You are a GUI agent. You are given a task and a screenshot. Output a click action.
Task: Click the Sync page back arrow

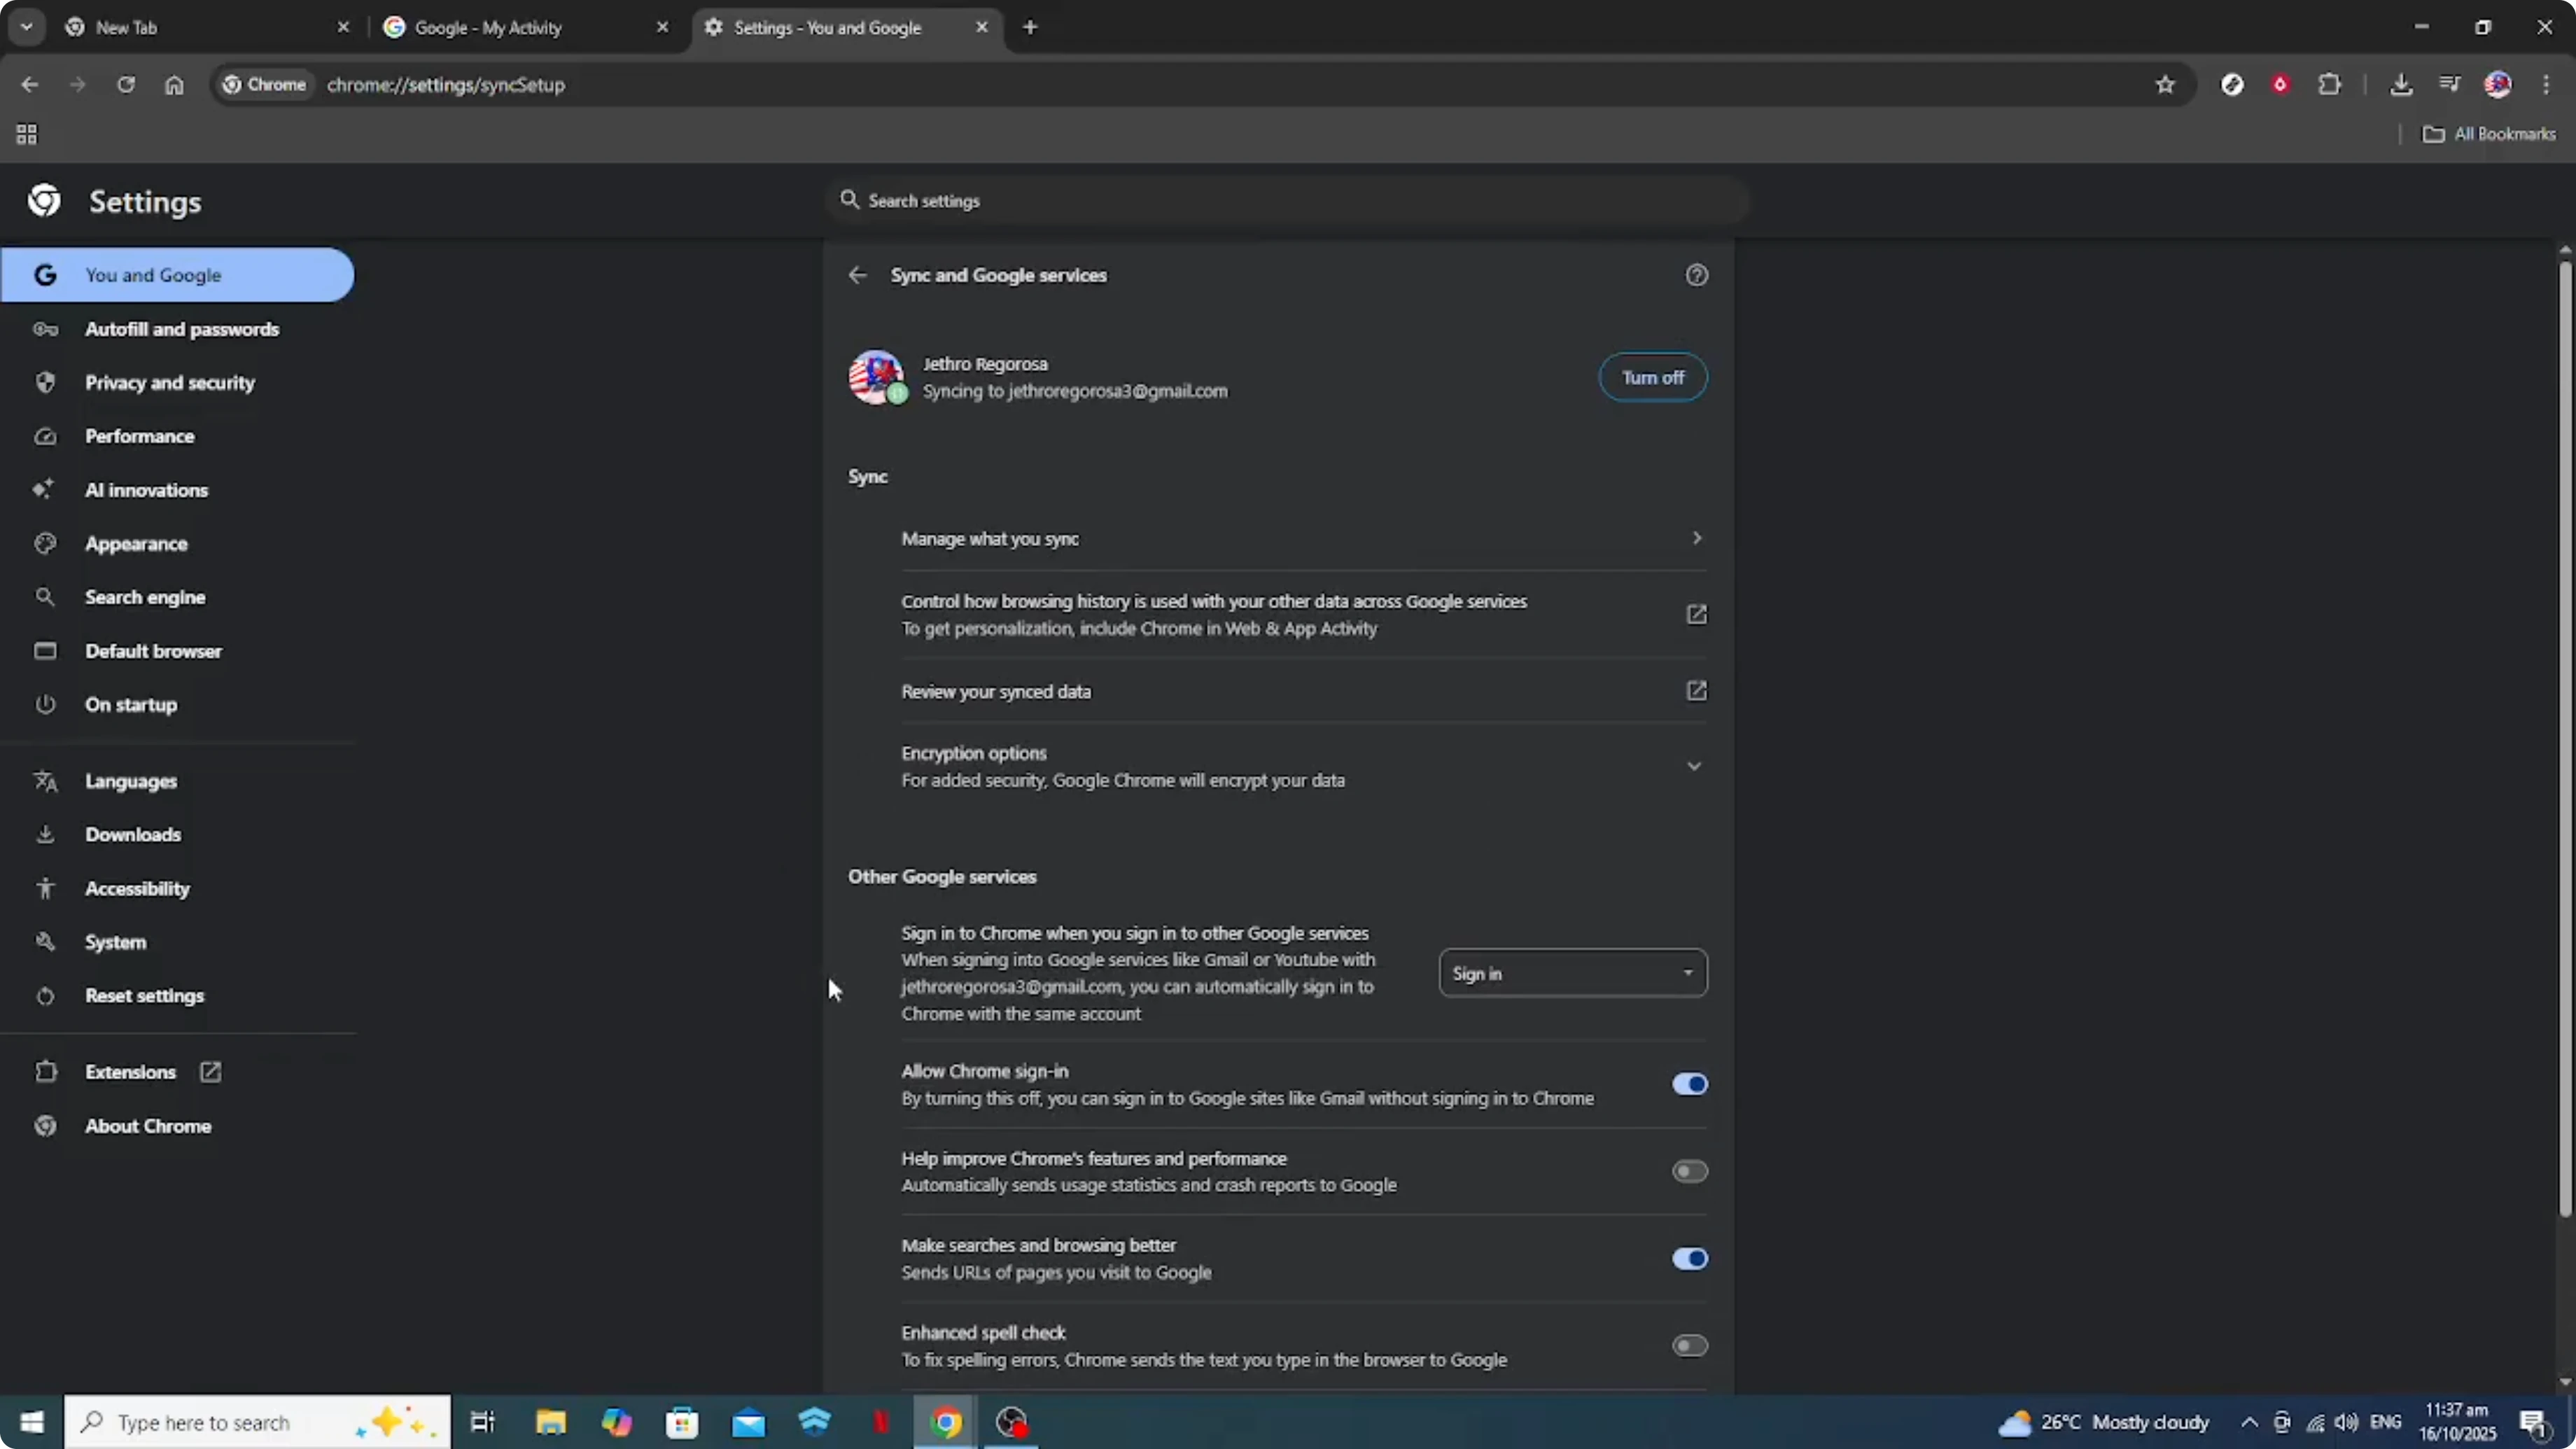click(857, 275)
